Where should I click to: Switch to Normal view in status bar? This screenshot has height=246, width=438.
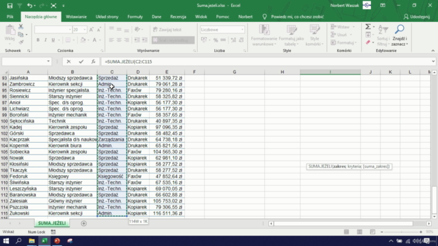tap(347, 232)
